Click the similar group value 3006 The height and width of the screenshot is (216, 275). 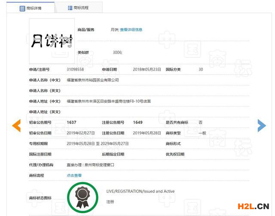117,52
